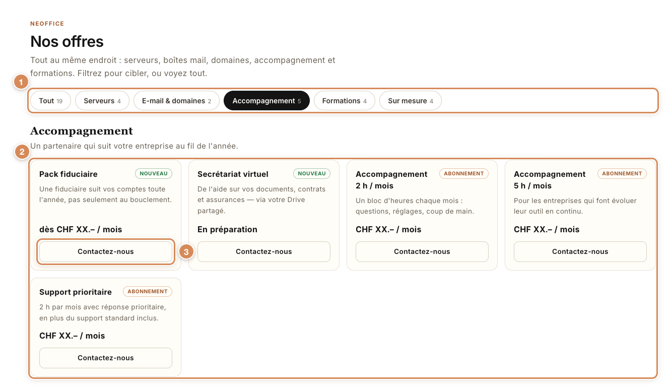Click the NOUVEAU badge on Secrétariat virtuel

tap(312, 173)
